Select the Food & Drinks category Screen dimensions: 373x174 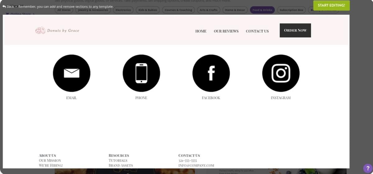coord(262,10)
